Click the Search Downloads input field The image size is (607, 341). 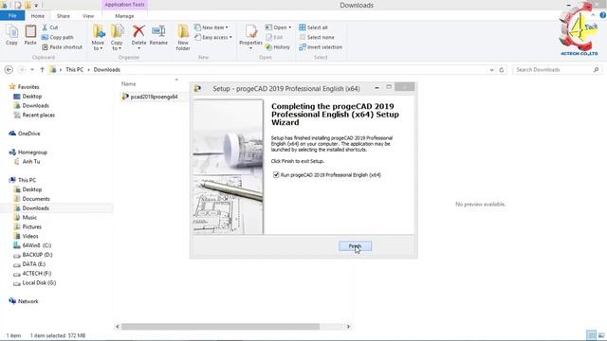point(553,69)
